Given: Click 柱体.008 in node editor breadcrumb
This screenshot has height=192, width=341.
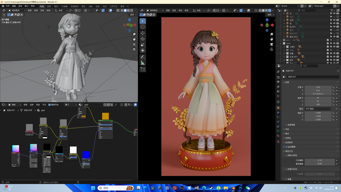Looking at the screenshot, I should 28,110.
